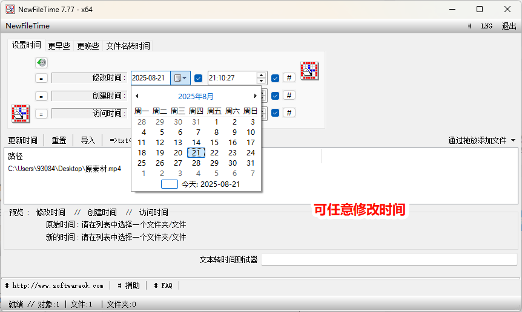Click the NewFileTime app icon in title bar
Screen dimensions: 522x312
[10, 9]
